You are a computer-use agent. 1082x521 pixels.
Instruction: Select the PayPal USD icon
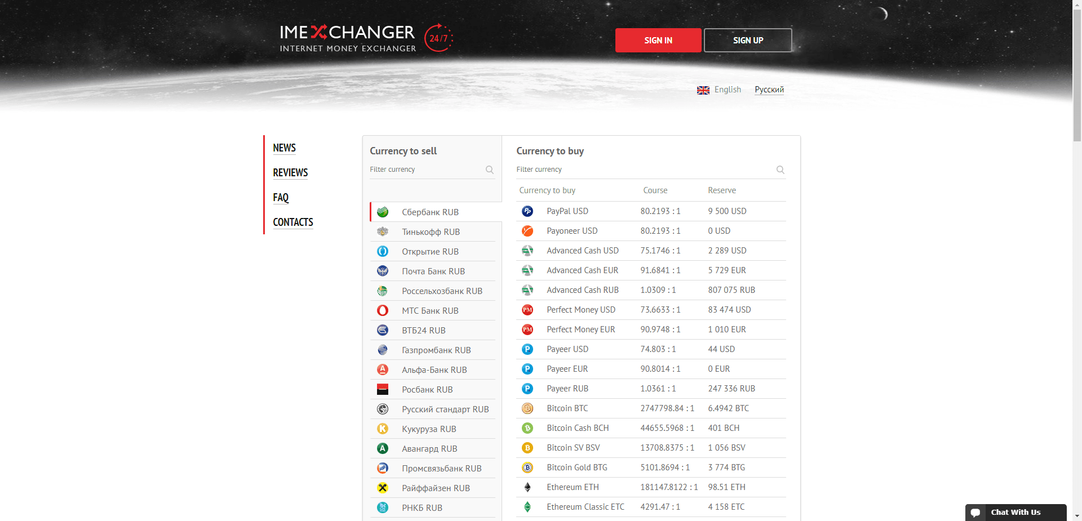[x=527, y=211]
